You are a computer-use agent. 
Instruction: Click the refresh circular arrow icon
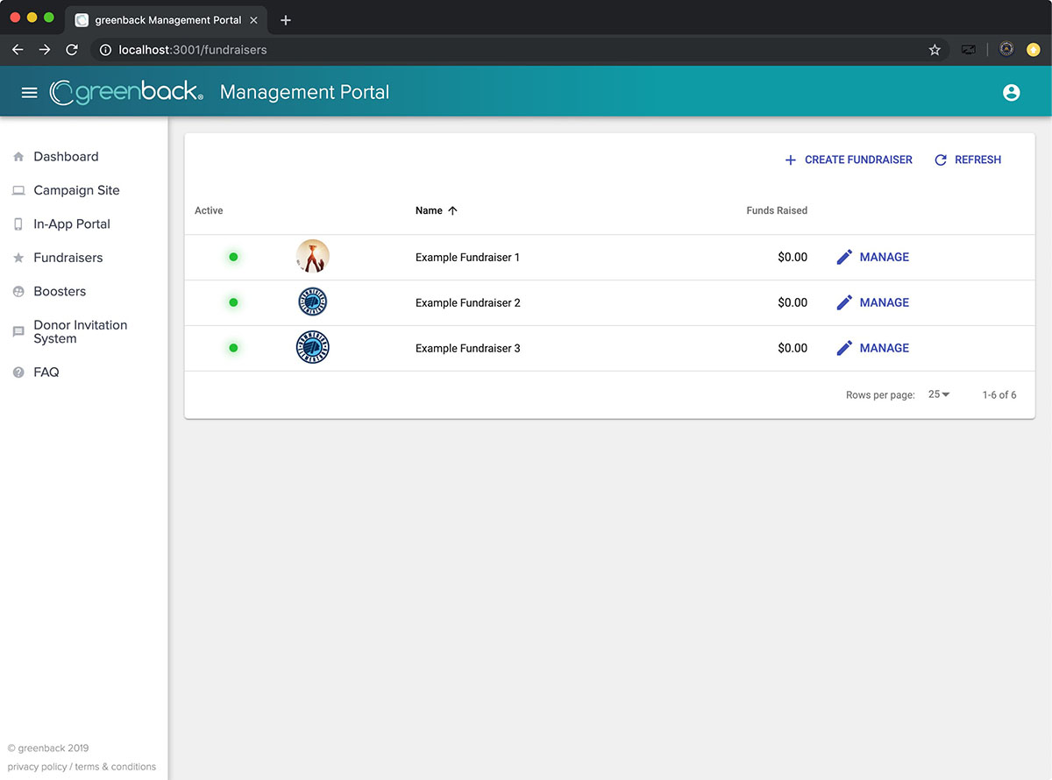click(x=941, y=160)
